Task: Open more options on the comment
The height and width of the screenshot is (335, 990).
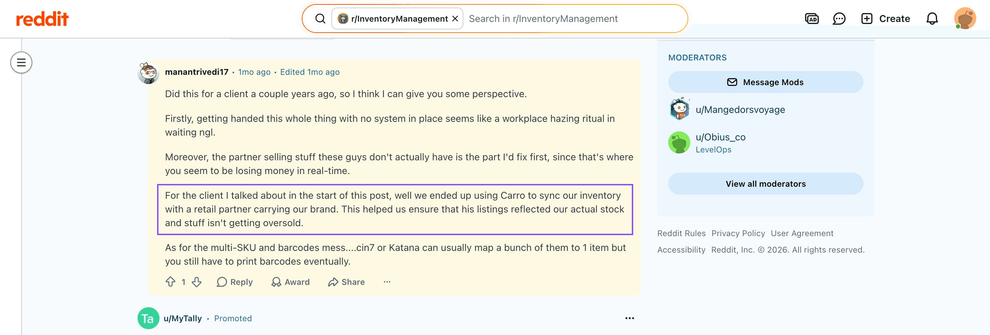Action: tap(387, 282)
